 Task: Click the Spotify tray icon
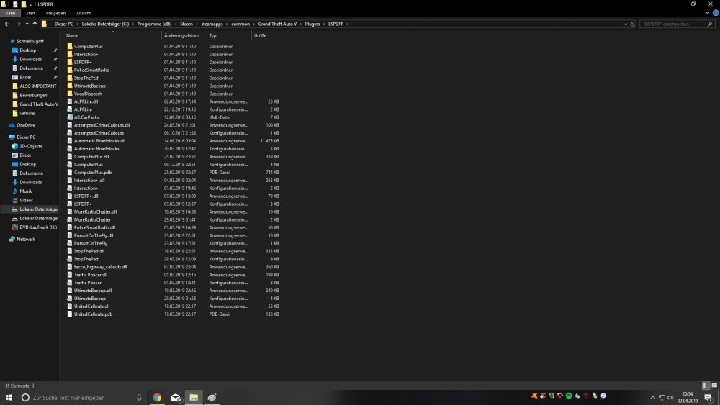point(569,396)
